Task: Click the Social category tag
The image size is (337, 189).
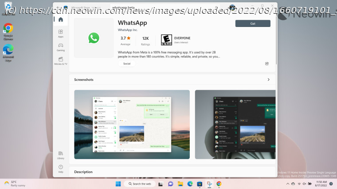Action: (127, 64)
